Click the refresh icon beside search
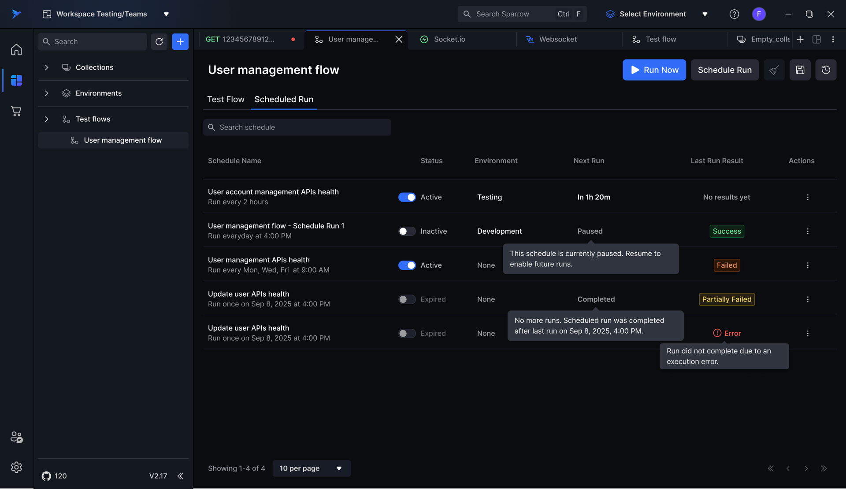Screen dimensions: 846x489 [x=159, y=41]
